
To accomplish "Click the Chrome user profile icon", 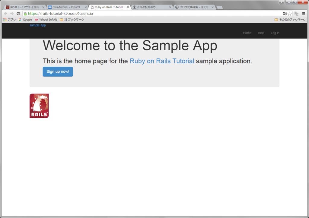I will point(282,2).
